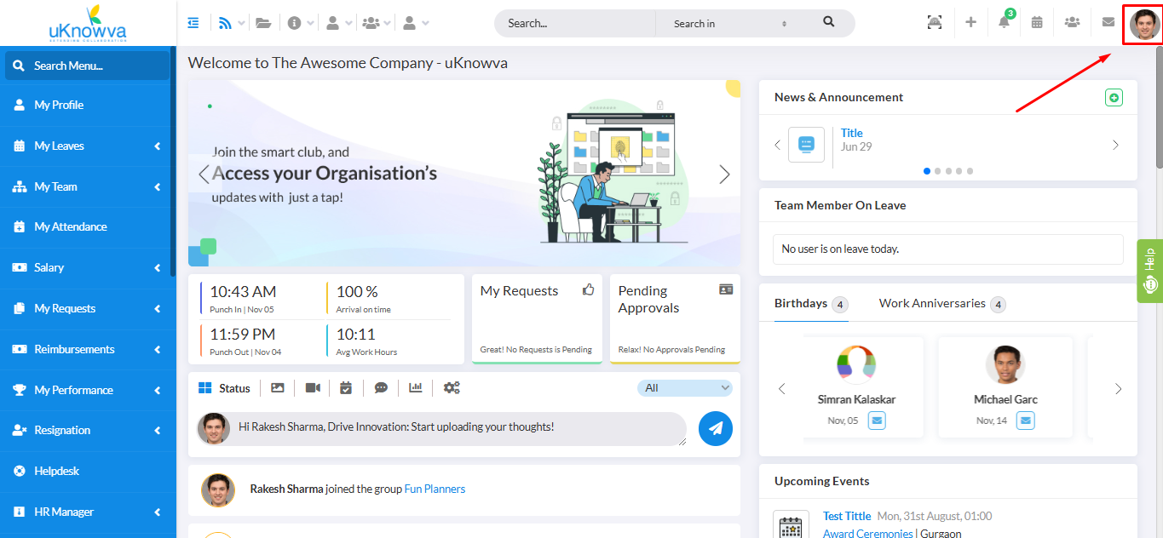Click the thumbs up icon in My Requests
Image resolution: width=1163 pixels, height=538 pixels.
[588, 289]
